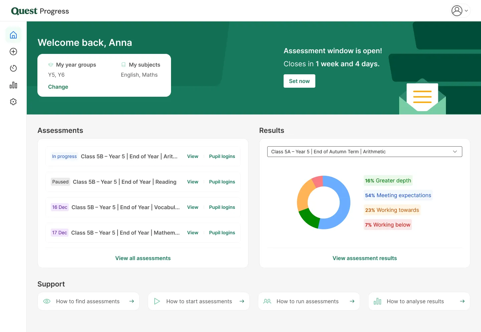View the in-progress Arithmetic assessment
The width and height of the screenshot is (481, 332).
point(193,156)
